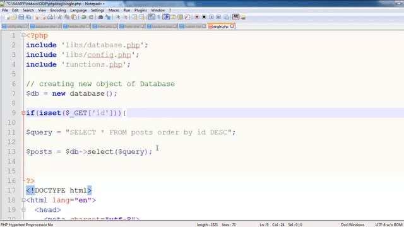Switch to the index.php tab

pyautogui.click(x=105, y=26)
